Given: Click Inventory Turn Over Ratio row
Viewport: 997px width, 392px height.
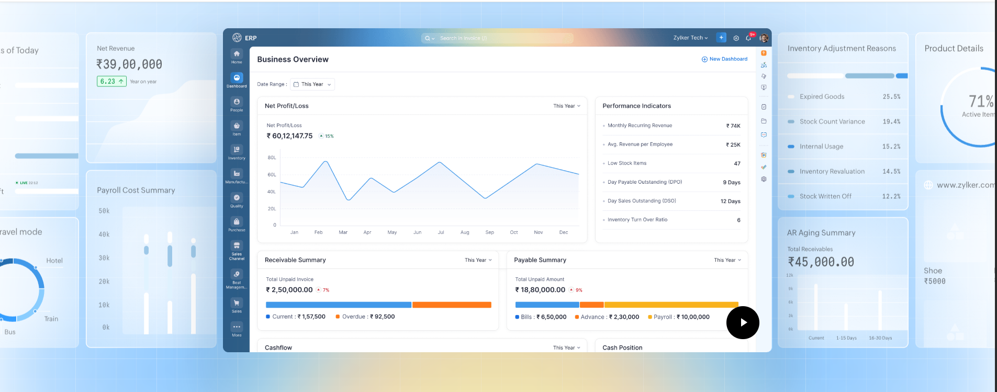Looking at the screenshot, I should tap(671, 220).
